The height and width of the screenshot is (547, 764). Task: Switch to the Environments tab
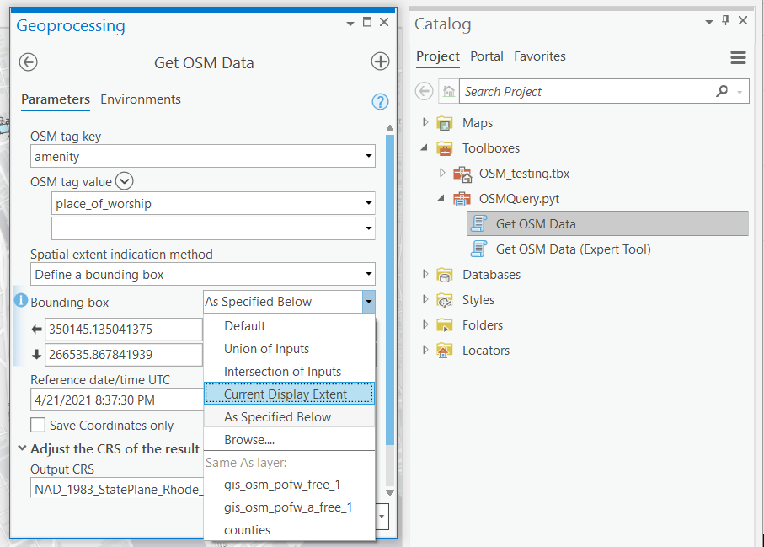(x=140, y=99)
